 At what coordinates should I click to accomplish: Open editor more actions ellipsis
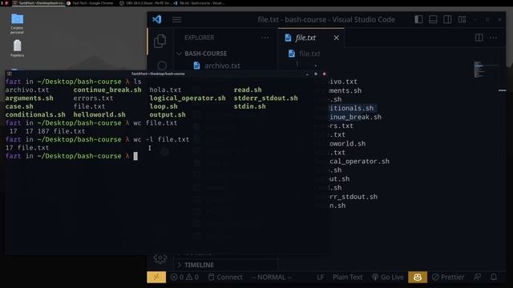pyautogui.click(x=494, y=38)
